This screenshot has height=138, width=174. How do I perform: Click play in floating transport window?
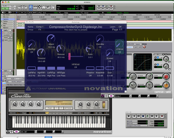[148, 116]
